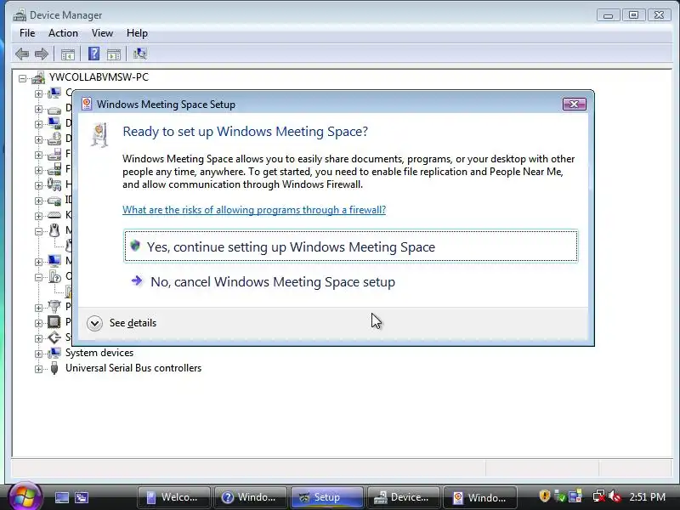The image size is (680, 510).
Task: Open the View menu in Device Manager
Action: (102, 33)
